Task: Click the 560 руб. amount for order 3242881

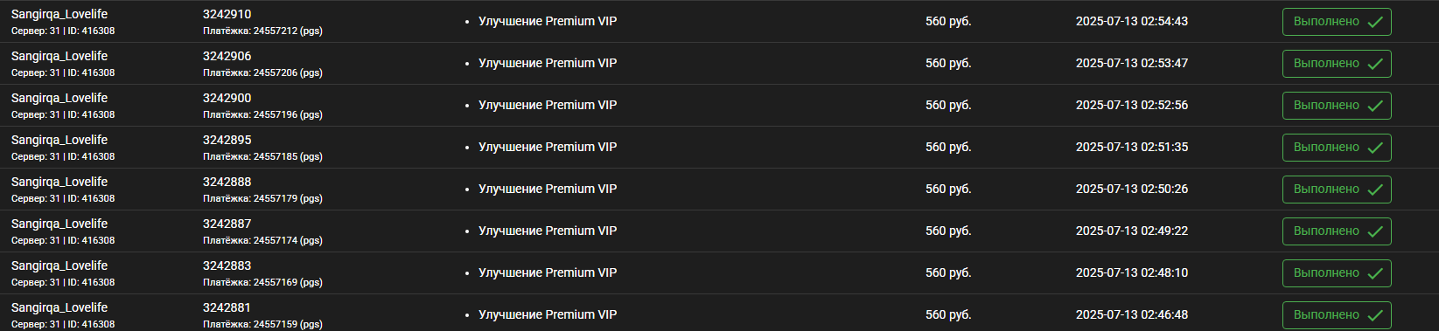Action: [948, 314]
